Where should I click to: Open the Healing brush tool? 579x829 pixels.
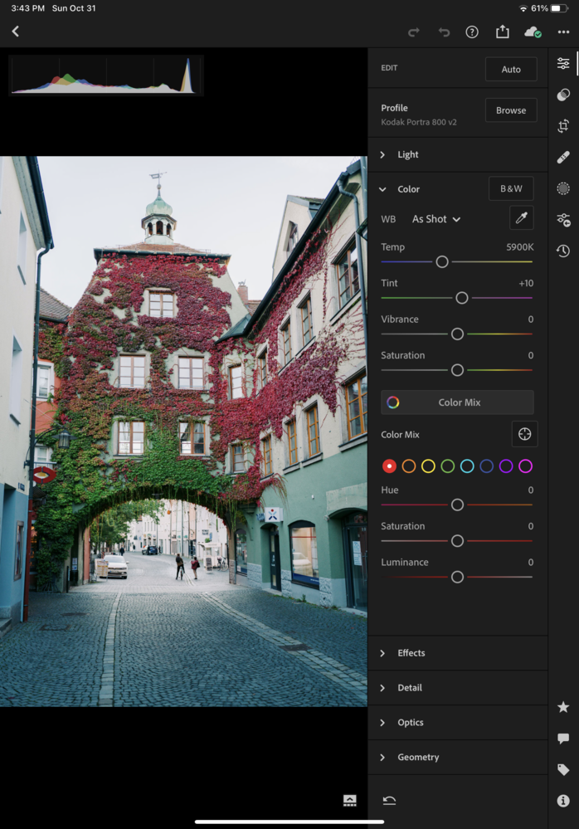563,157
